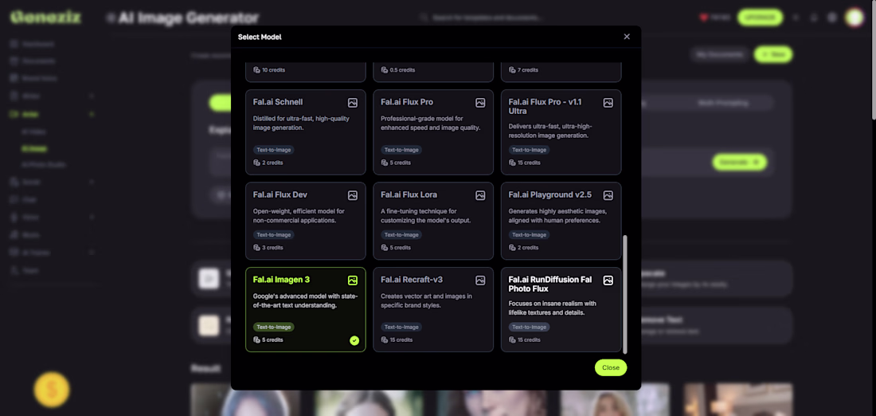Click the image icon on Fal.ai Flux Lora card
This screenshot has height=416, width=876.
tap(480, 196)
